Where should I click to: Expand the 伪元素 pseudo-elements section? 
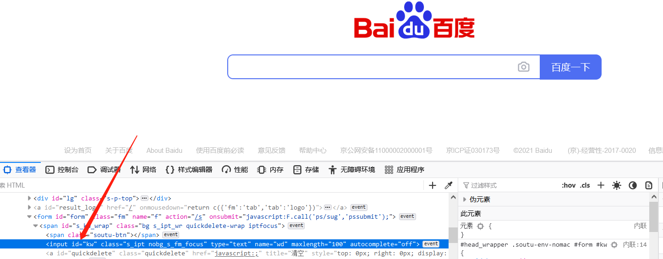pyautogui.click(x=465, y=200)
